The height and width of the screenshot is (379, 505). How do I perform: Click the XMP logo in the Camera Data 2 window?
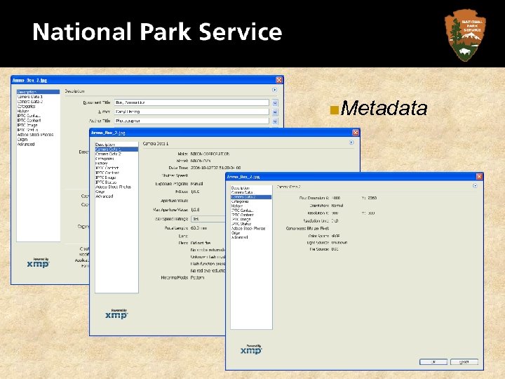(251, 350)
